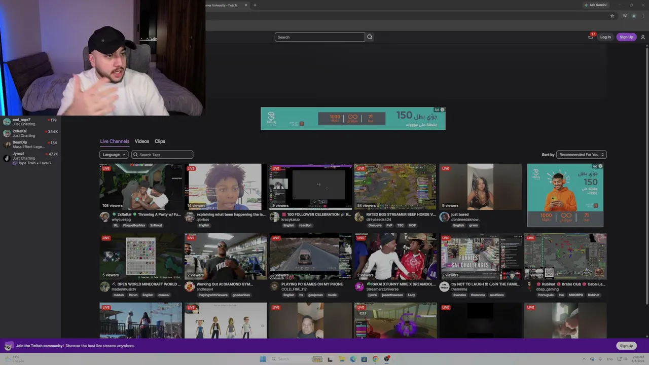Screen dimensions: 649x365
Task: Open the Chrome profile avatar
Action: (634, 16)
